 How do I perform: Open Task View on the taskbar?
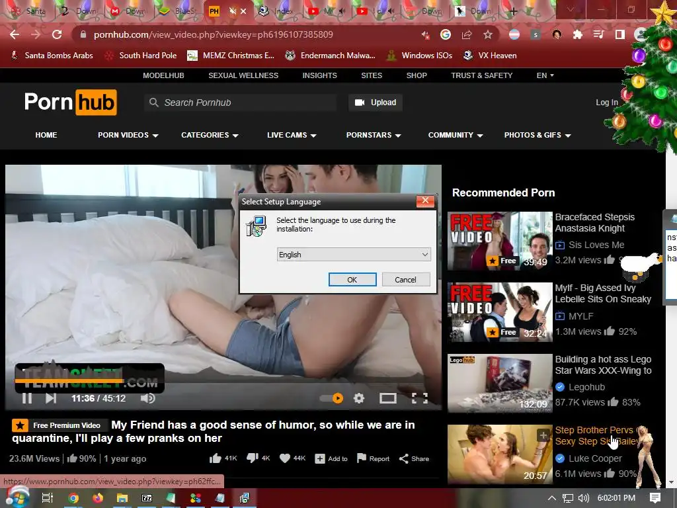[x=48, y=498]
